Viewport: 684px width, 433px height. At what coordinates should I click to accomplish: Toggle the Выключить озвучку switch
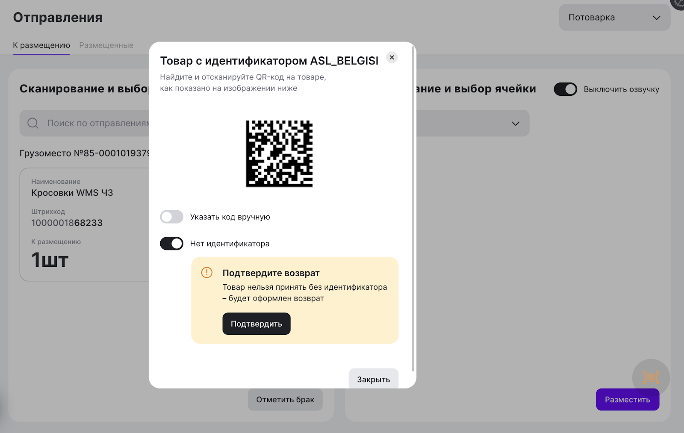click(565, 89)
